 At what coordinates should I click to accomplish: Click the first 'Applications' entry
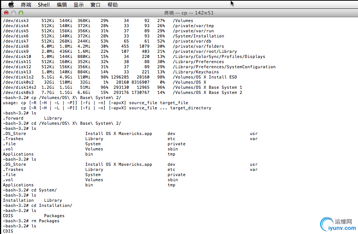[x=18, y=154]
